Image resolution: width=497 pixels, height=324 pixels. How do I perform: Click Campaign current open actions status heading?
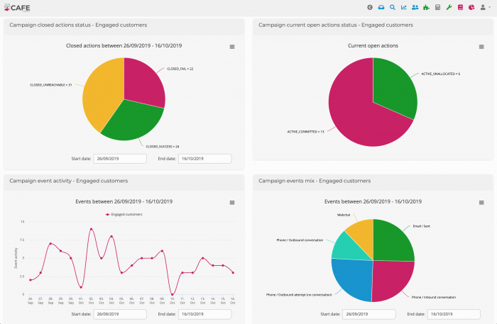point(336,25)
